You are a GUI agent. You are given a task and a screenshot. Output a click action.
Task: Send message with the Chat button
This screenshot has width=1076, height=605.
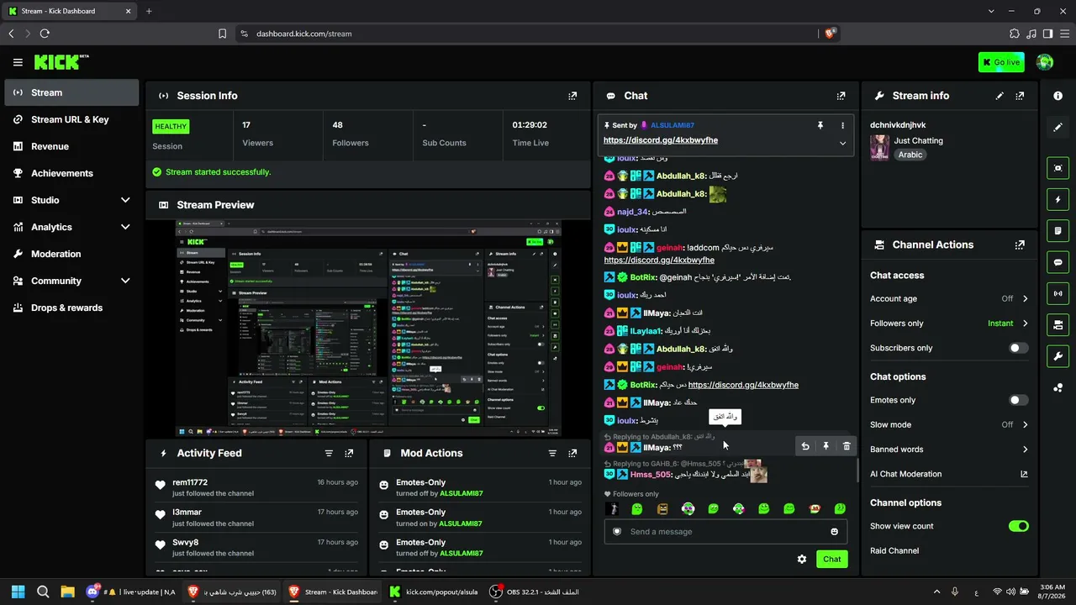(x=831, y=559)
